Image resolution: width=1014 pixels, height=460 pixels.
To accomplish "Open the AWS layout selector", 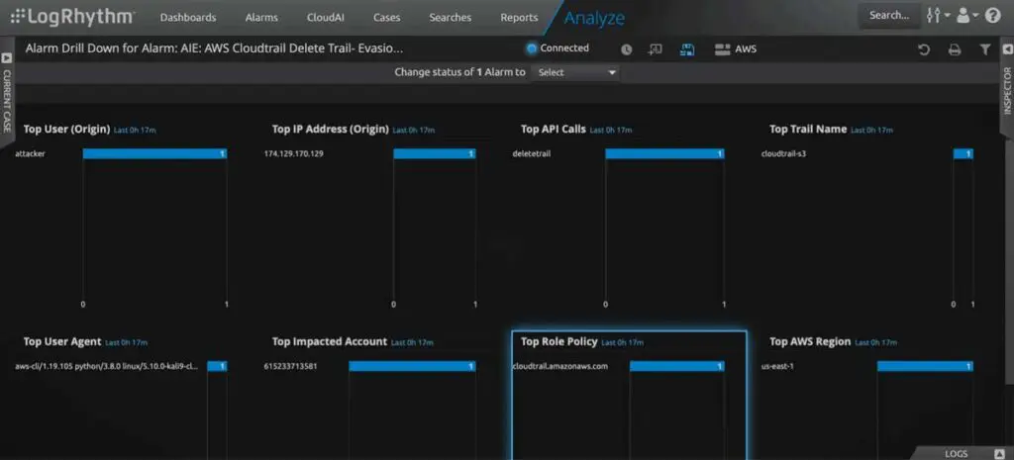I will 736,49.
